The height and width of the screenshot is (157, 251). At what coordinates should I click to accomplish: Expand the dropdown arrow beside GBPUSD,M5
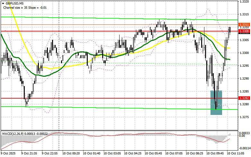[3, 3]
